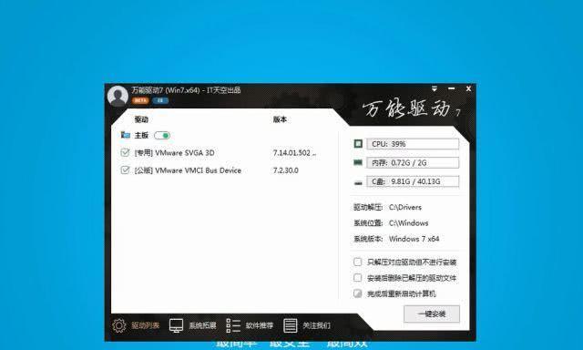Minimize the 万能驱动7 window

(452, 88)
